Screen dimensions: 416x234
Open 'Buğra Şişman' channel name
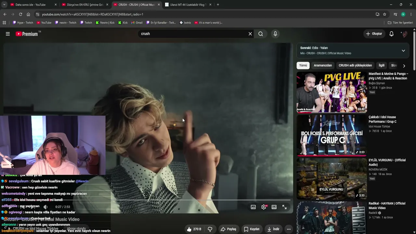[376, 83]
